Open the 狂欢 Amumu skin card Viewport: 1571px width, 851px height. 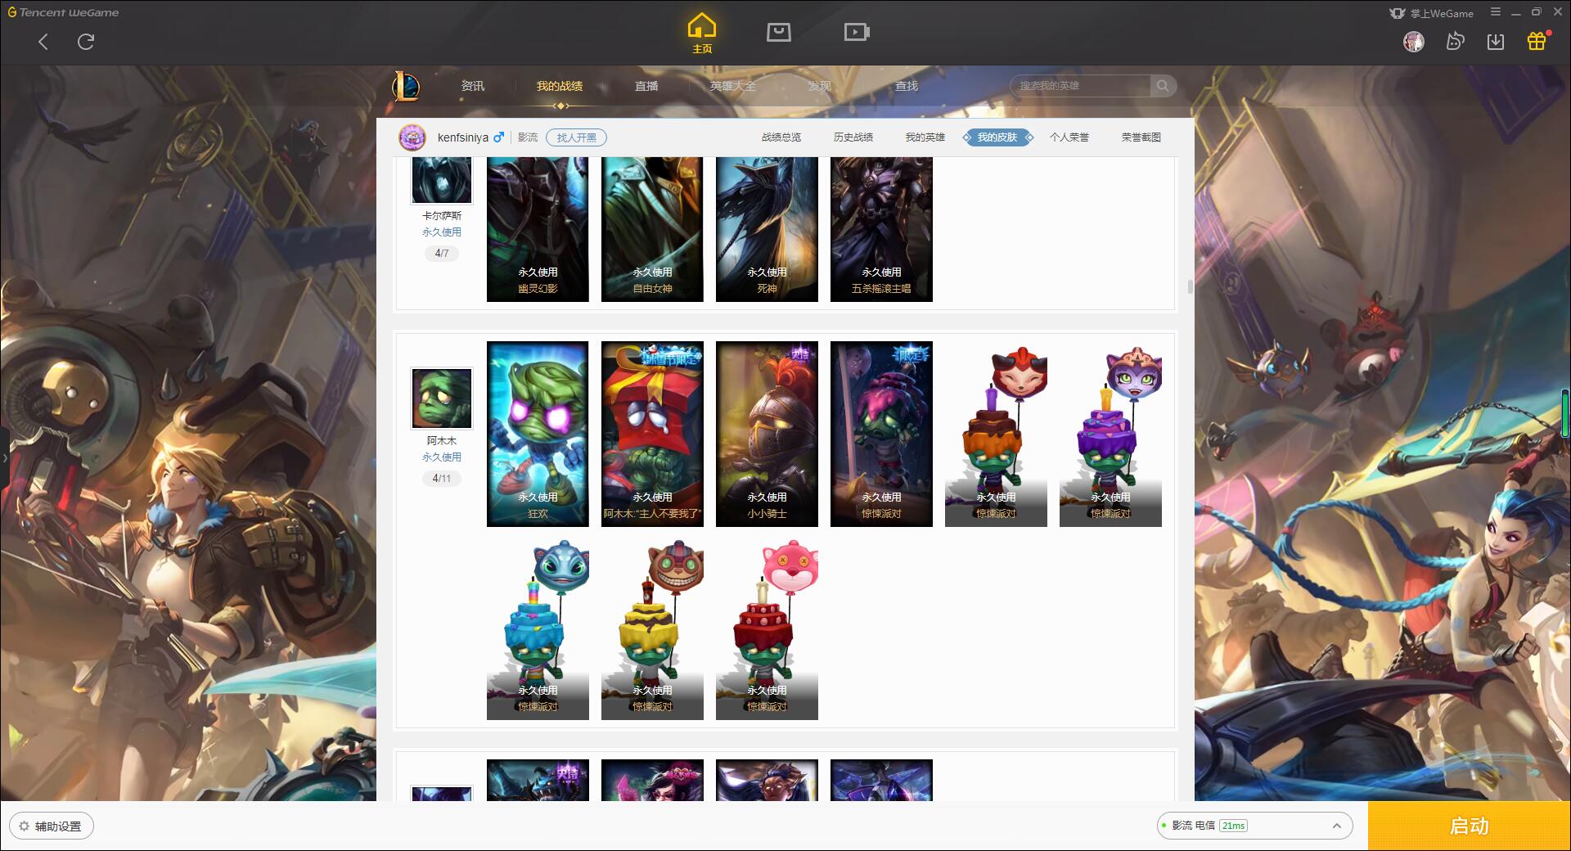pyautogui.click(x=538, y=434)
